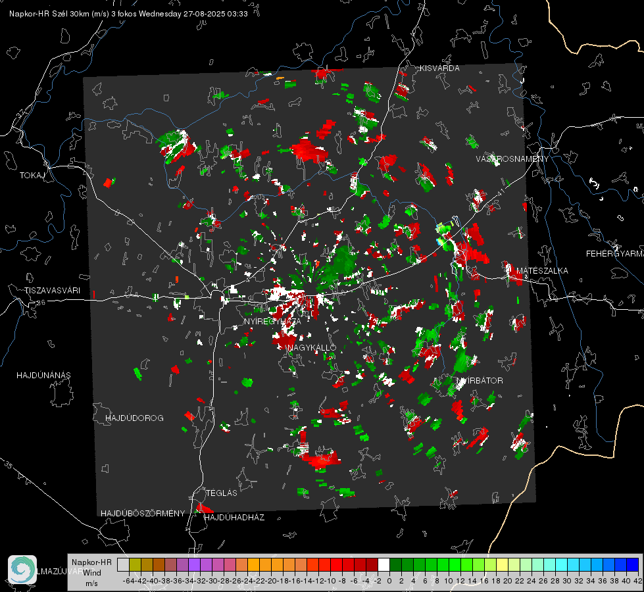Click road number 41 near Vásárosnamény
Screen dimensions: 644x592
pyautogui.click(x=501, y=192)
